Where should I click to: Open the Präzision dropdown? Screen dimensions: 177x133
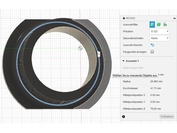(160, 32)
